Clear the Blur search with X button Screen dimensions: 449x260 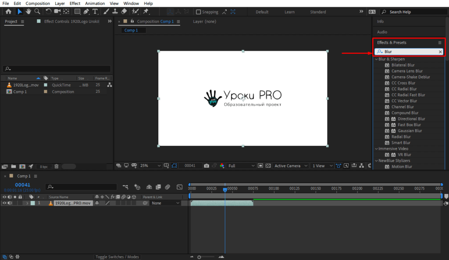tap(441, 52)
